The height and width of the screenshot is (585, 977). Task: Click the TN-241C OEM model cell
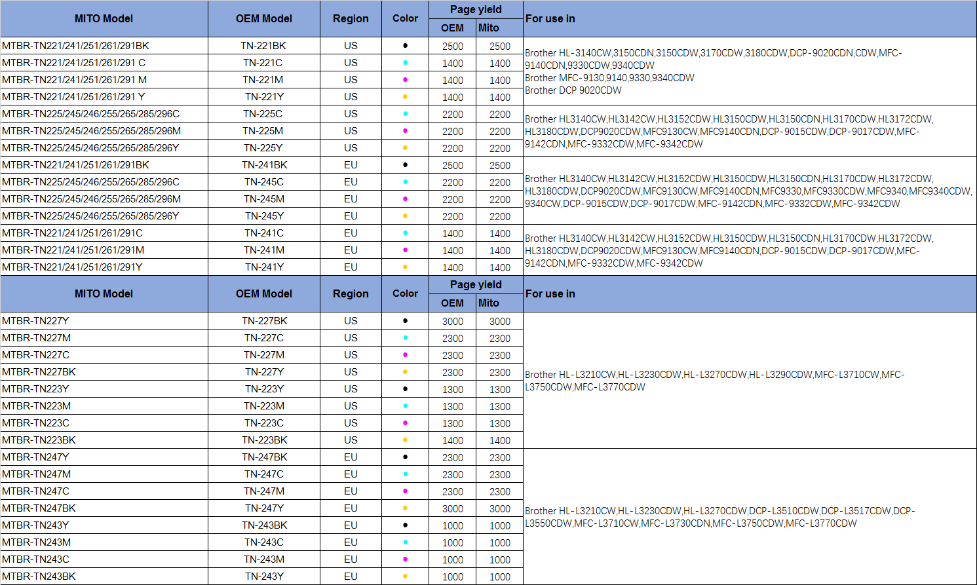coord(263,233)
